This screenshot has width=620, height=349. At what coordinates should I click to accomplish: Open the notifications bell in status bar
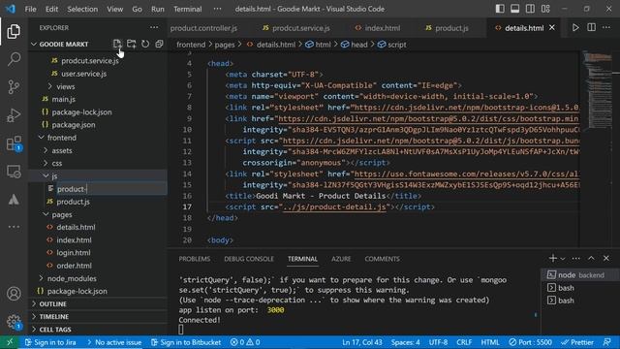[x=607, y=342]
